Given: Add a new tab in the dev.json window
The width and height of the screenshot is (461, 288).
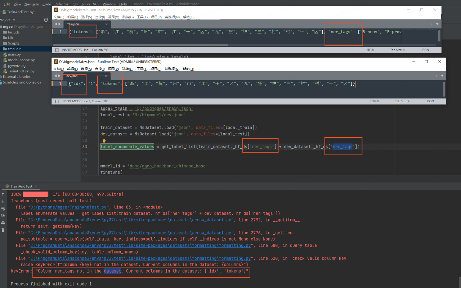Looking at the screenshot, I should (x=437, y=76).
